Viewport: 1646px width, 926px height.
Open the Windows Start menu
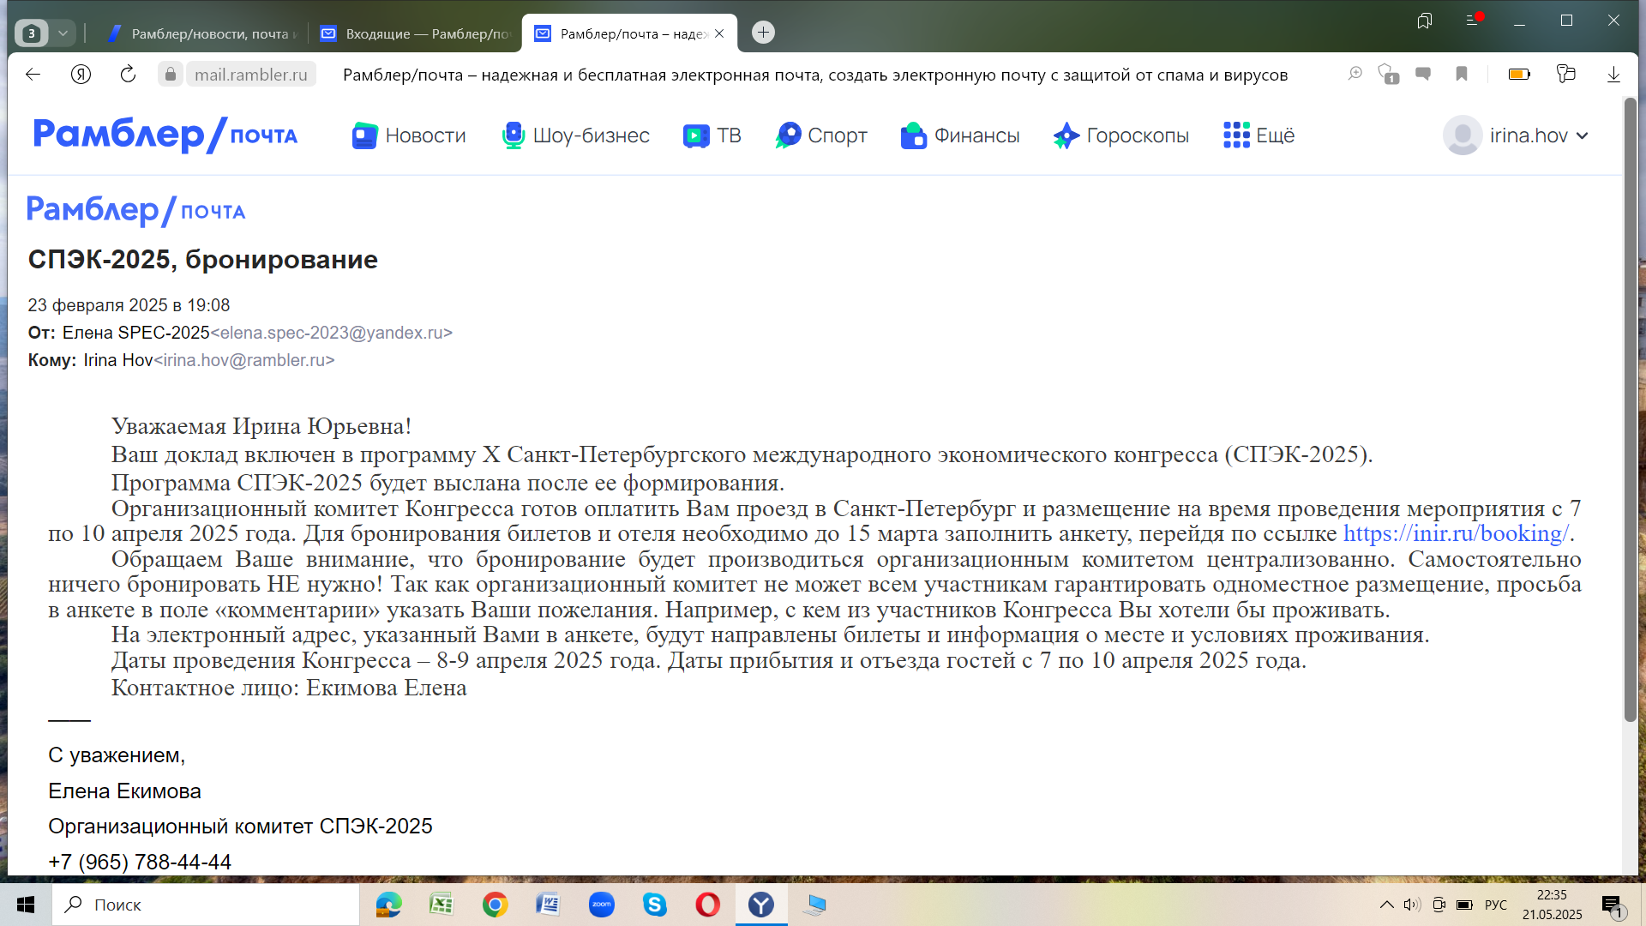point(26,905)
